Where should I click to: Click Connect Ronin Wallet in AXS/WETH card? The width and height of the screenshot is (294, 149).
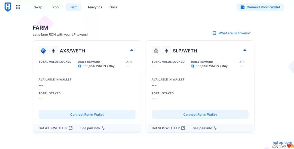point(87,115)
